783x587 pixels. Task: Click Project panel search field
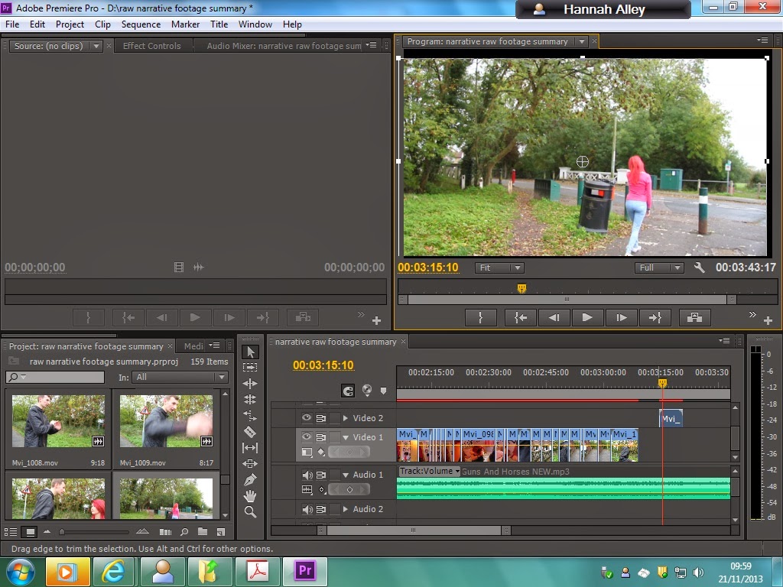55,377
